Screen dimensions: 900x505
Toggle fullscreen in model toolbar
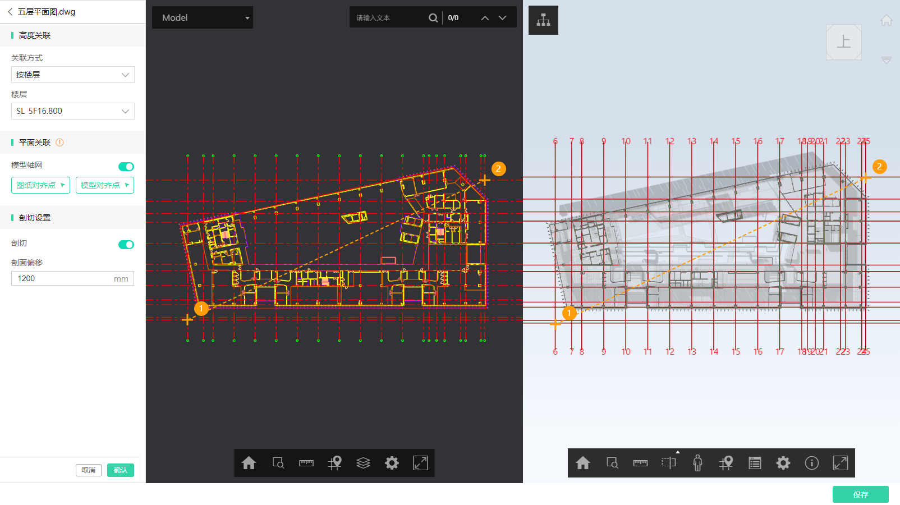pyautogui.click(x=841, y=463)
